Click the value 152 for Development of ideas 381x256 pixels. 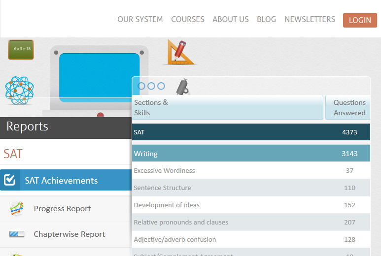[349, 205]
